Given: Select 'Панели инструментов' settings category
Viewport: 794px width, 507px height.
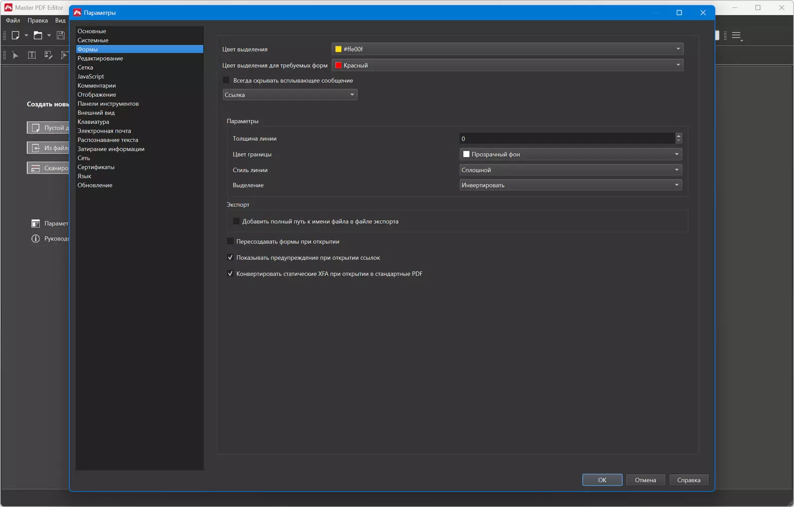Looking at the screenshot, I should click(x=139, y=104).
